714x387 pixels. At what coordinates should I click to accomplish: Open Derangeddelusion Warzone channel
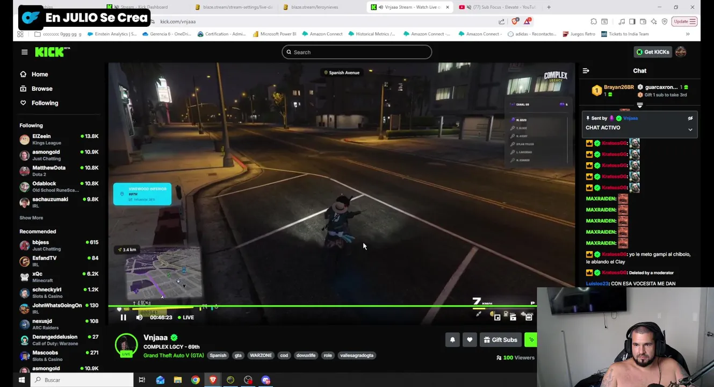coord(59,340)
